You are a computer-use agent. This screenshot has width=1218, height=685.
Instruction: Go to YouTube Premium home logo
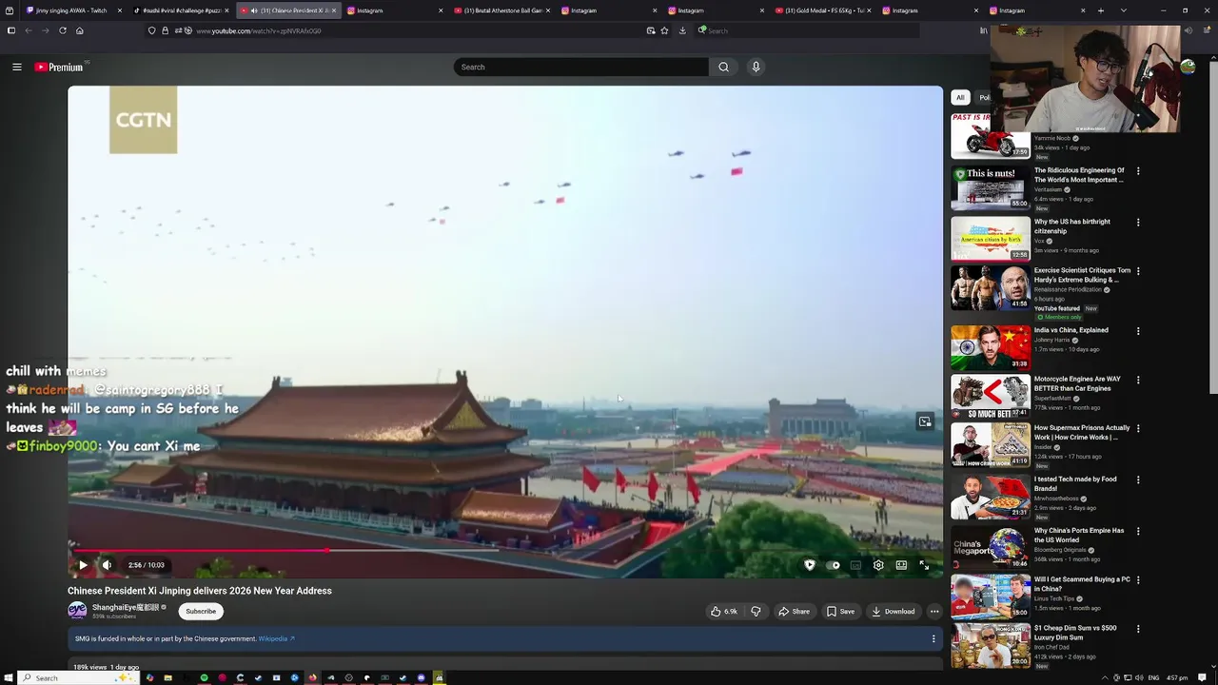click(59, 67)
